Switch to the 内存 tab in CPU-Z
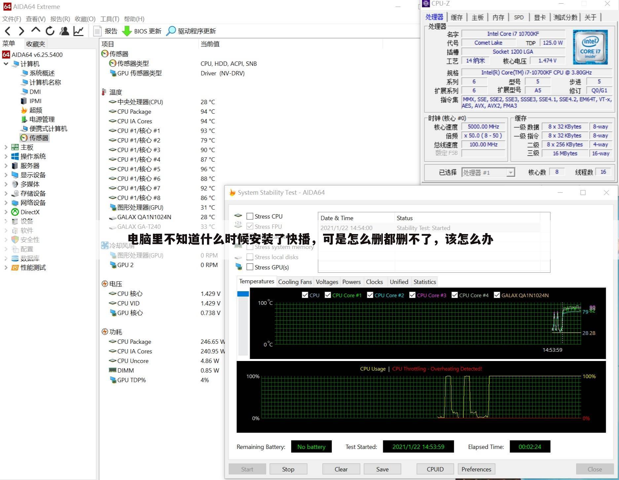The image size is (619, 480). (498, 17)
